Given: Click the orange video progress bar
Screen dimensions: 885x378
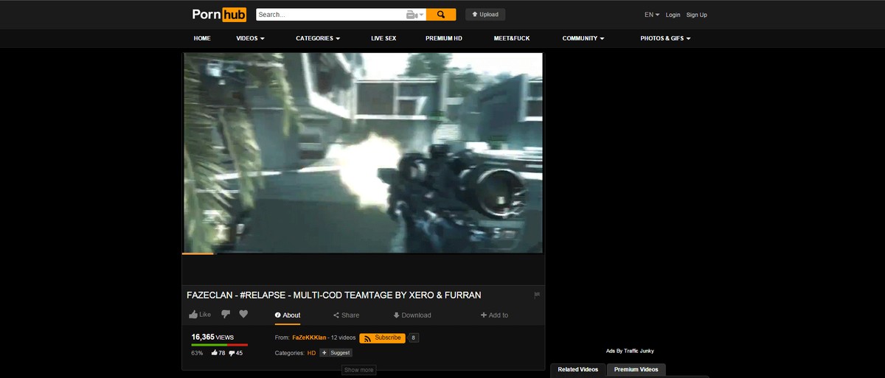Looking at the screenshot, I should pyautogui.click(x=198, y=254).
